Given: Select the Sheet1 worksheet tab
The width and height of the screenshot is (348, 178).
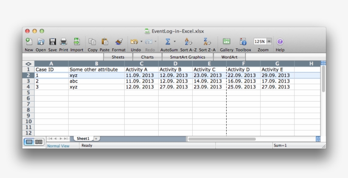Looking at the screenshot, I should tap(83, 138).
